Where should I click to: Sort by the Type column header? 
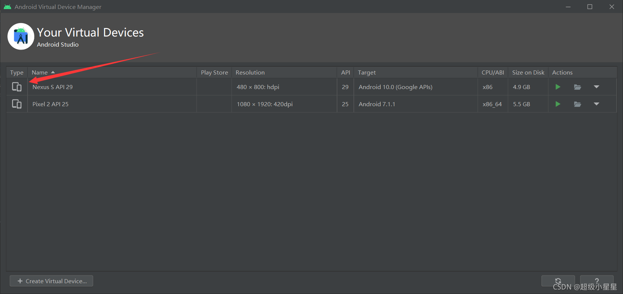(17, 72)
